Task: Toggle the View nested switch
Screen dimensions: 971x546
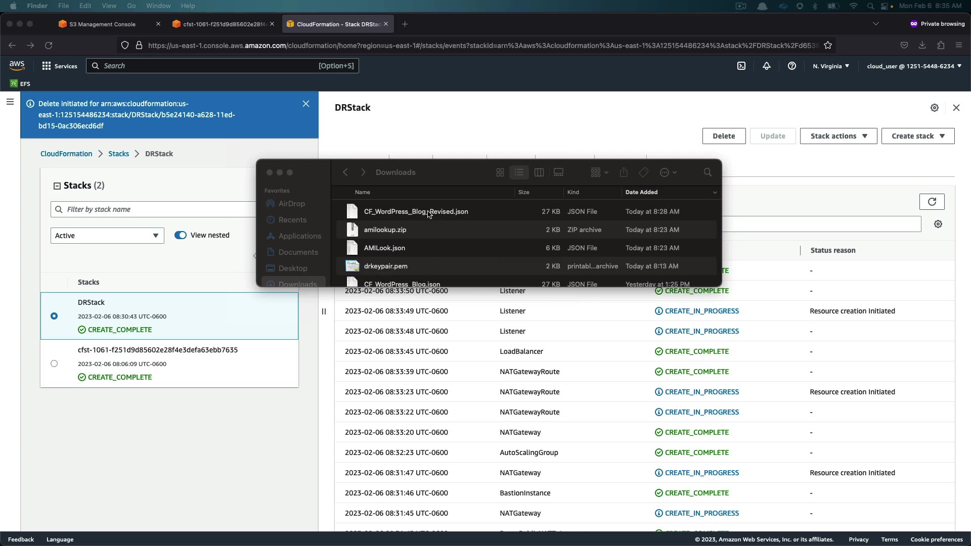Action: point(181,235)
